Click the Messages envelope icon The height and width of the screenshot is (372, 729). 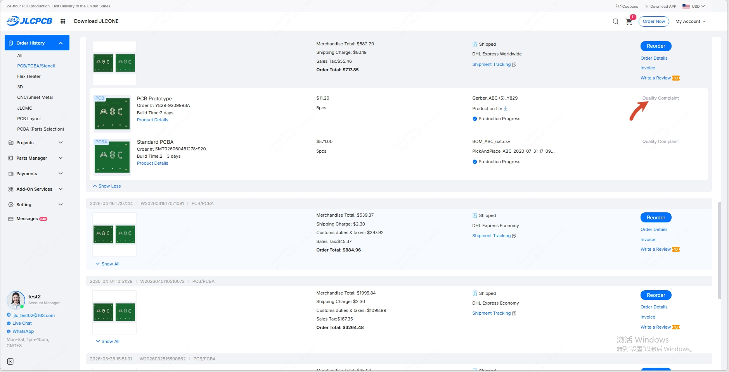pyautogui.click(x=11, y=219)
